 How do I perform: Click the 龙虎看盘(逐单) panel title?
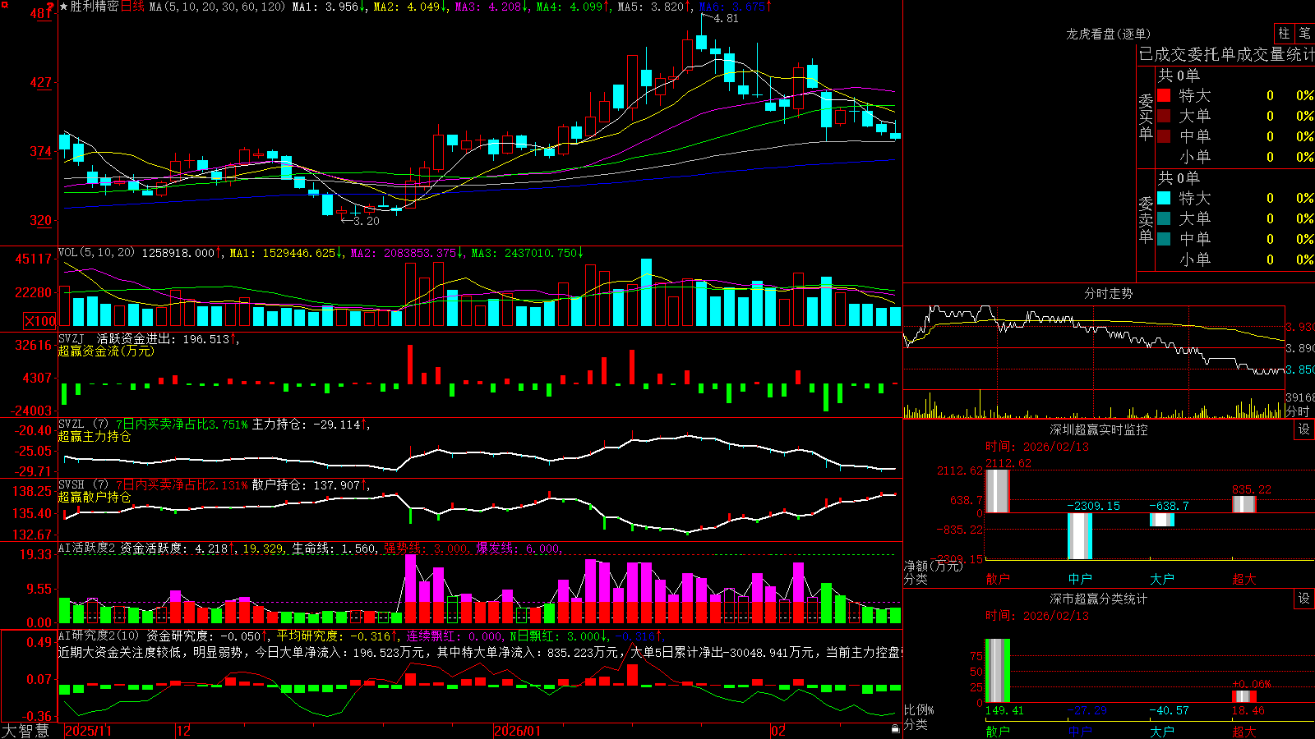1108,34
